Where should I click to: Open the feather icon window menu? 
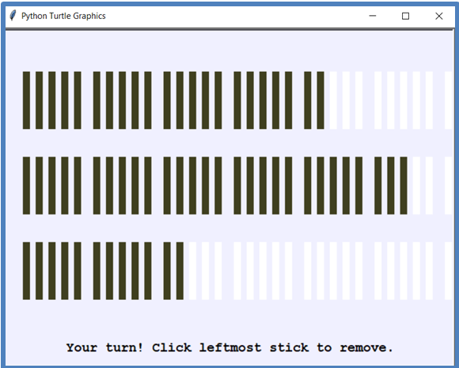tap(13, 16)
